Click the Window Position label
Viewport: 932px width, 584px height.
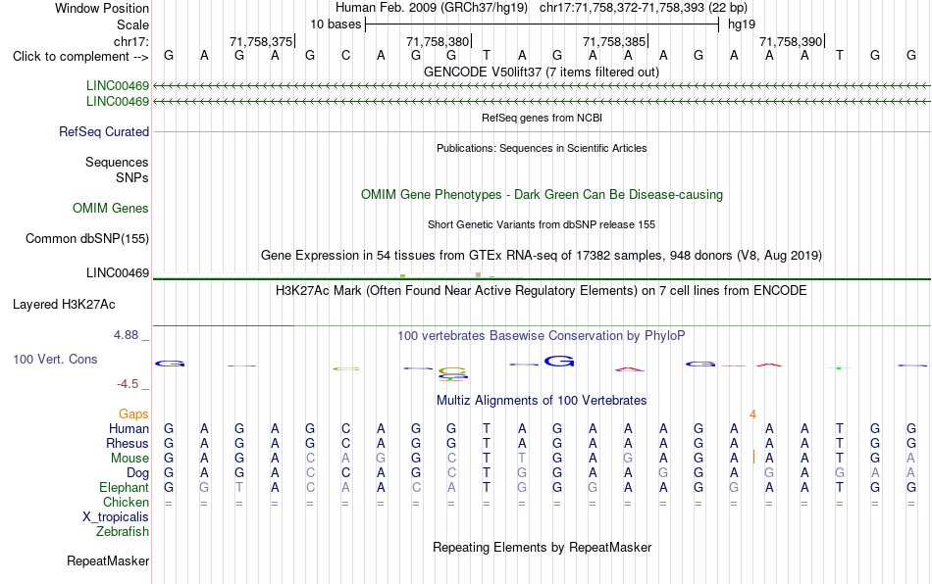[x=102, y=8]
